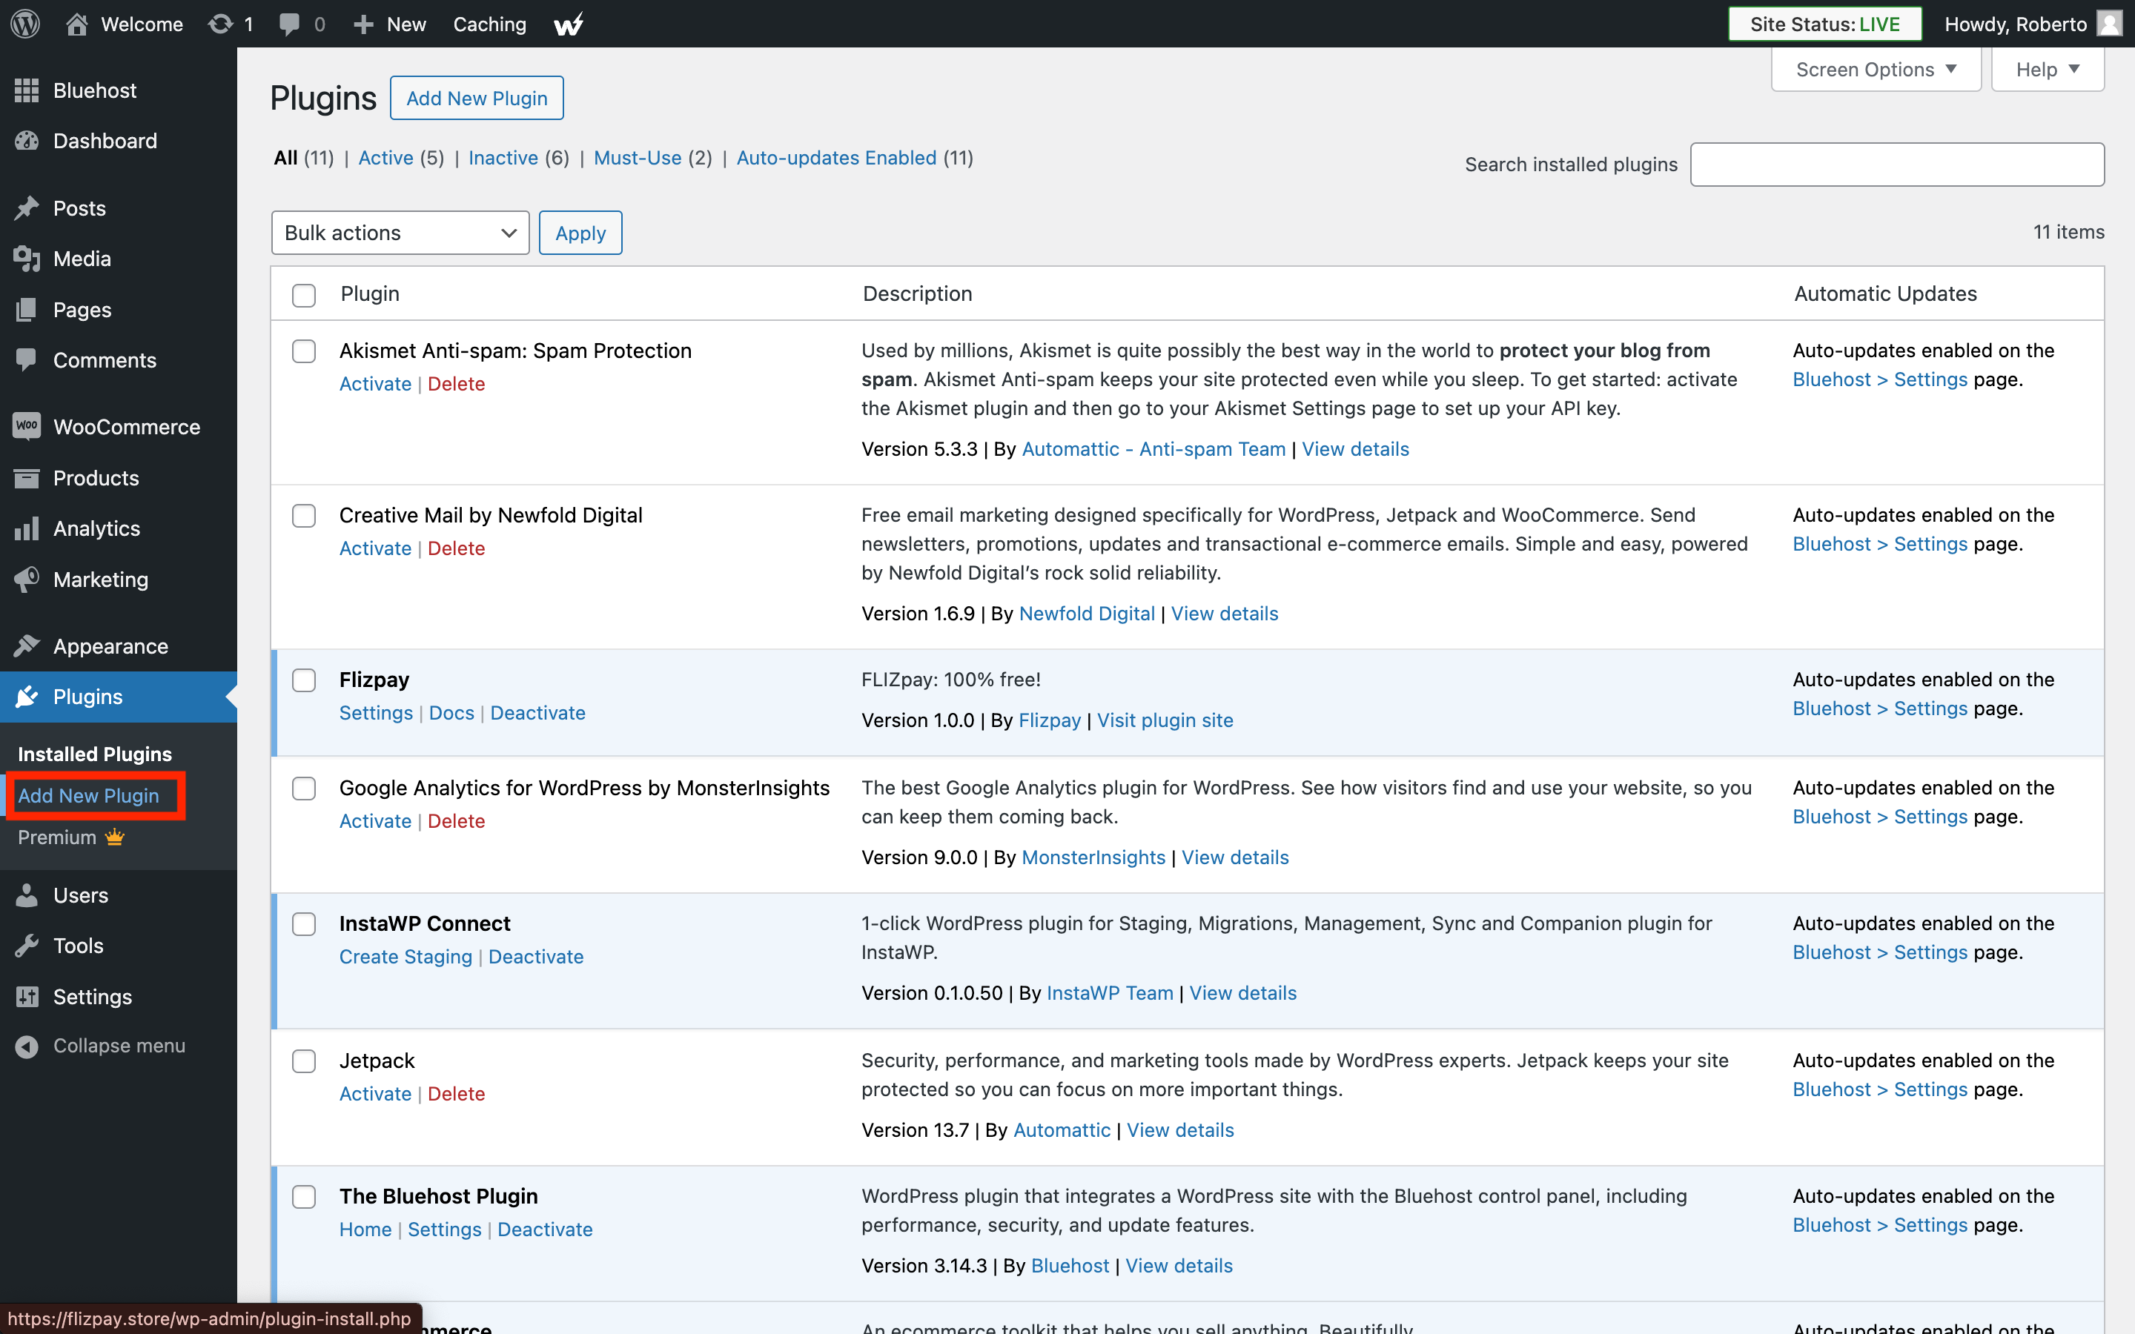Viewport: 2135px width, 1334px height.
Task: Check the Akismet Anti-spam plugin checkbox
Action: pos(303,351)
